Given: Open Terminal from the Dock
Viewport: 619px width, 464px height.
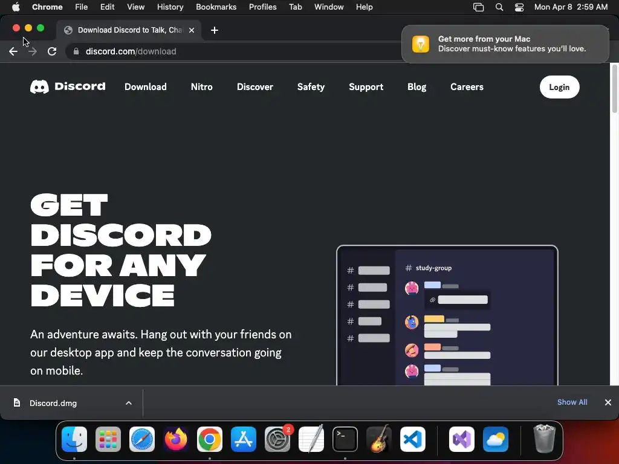Looking at the screenshot, I should pyautogui.click(x=345, y=439).
